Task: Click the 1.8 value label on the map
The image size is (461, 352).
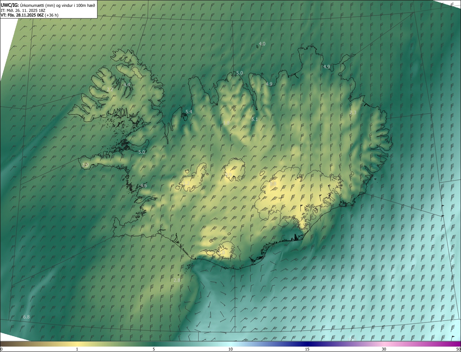Action: click(x=226, y=123)
